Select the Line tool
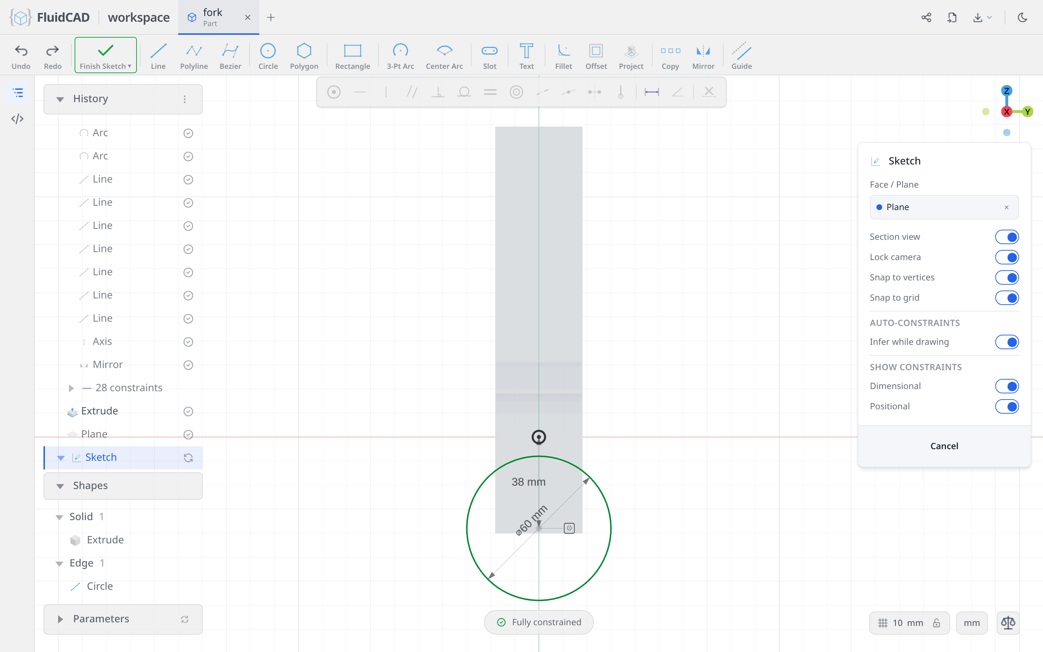Viewport: 1043px width, 652px height. tap(158, 56)
